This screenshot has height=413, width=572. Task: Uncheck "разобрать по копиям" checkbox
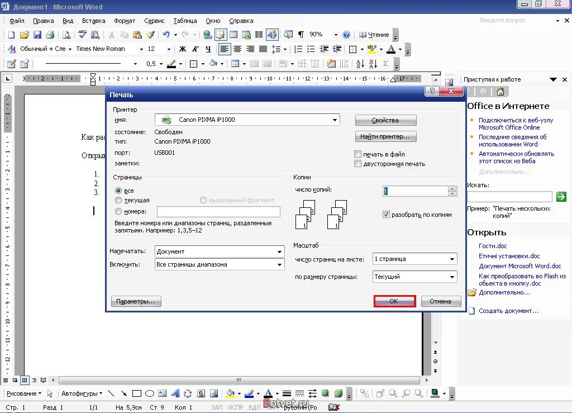point(386,215)
